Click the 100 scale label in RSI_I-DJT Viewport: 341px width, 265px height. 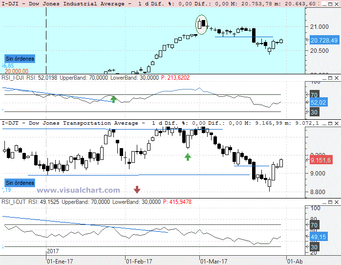coord(315,208)
